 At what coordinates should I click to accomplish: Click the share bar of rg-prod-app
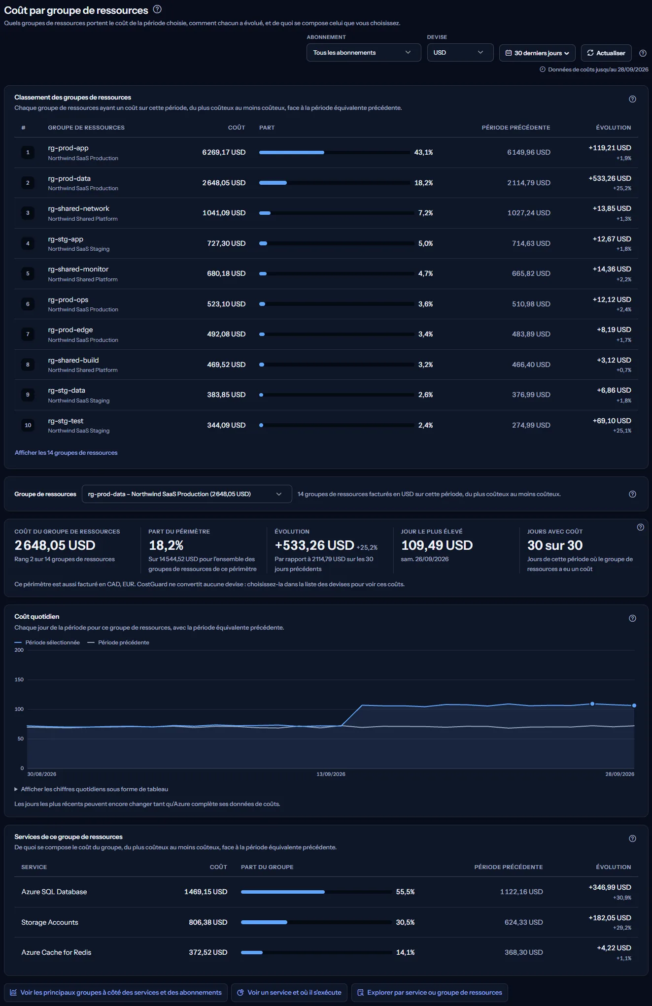click(x=335, y=153)
